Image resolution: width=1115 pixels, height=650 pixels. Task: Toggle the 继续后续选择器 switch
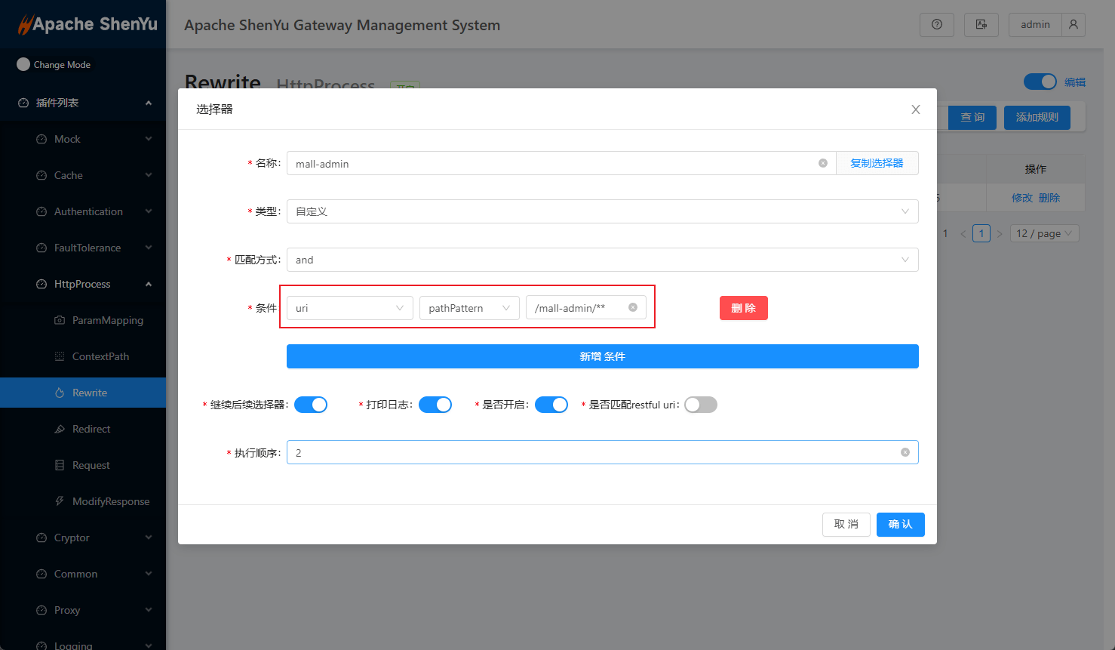pyautogui.click(x=311, y=405)
